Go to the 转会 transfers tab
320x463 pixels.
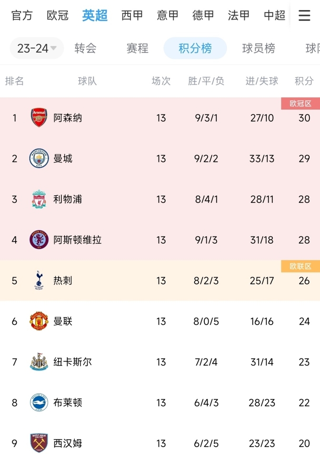click(x=85, y=48)
